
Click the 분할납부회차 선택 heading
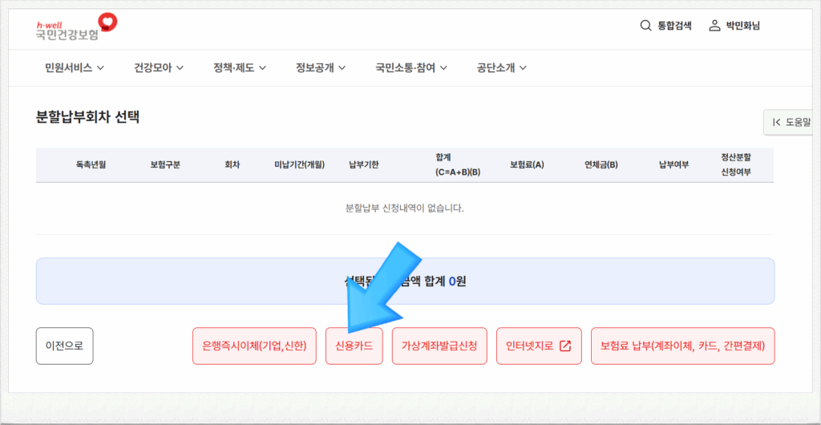point(88,117)
